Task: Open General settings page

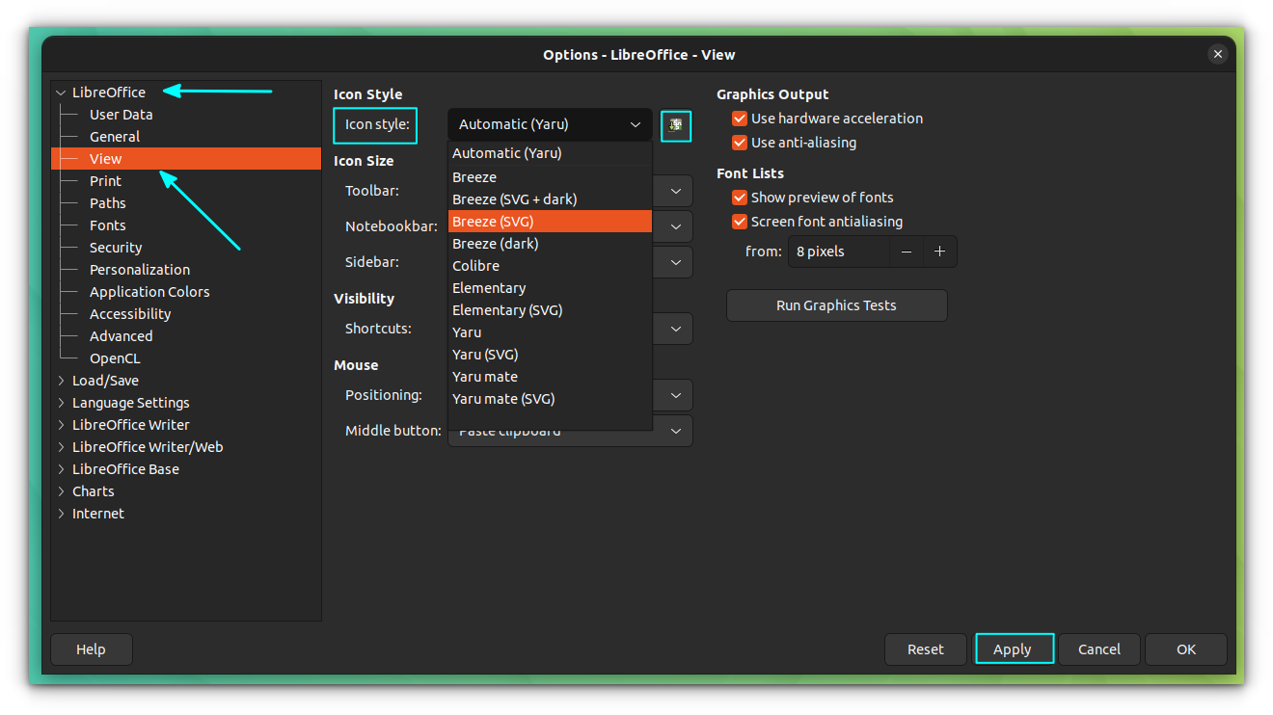Action: click(115, 137)
